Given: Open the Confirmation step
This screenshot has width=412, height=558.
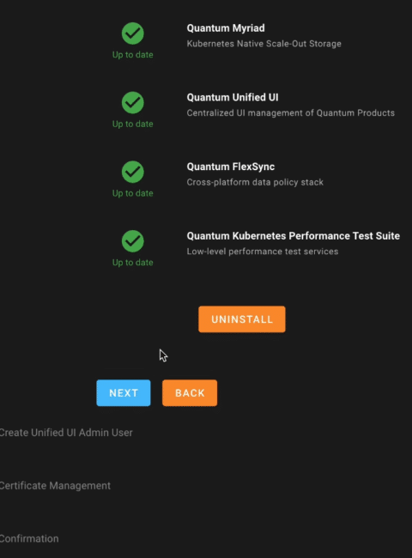Looking at the screenshot, I should 29,539.
